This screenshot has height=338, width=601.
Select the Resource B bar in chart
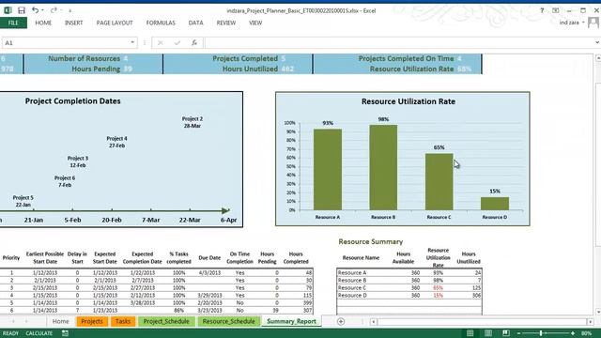tap(383, 167)
